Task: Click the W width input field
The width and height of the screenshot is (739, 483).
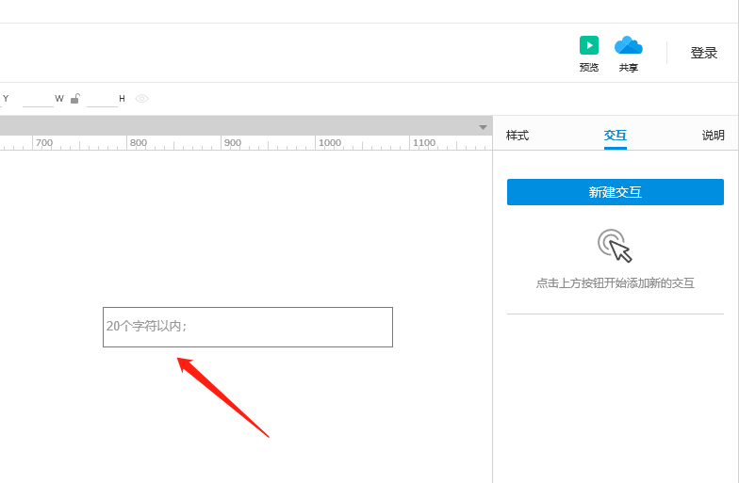Action: pyautogui.click(x=38, y=99)
